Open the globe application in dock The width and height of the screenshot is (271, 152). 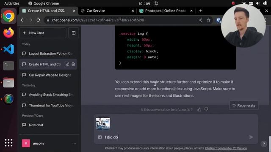[x=8, y=99]
